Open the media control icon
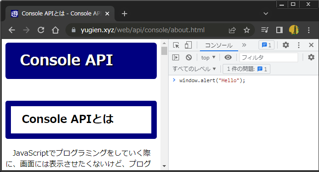319x172 pixels. [x=264, y=30]
